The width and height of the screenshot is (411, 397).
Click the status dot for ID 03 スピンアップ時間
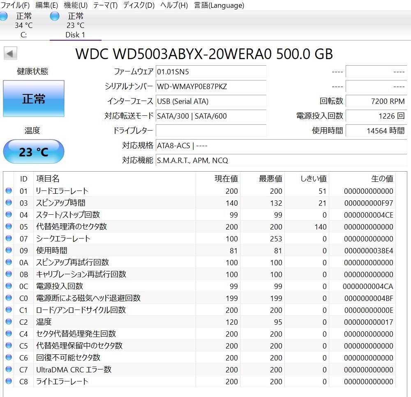(9, 202)
